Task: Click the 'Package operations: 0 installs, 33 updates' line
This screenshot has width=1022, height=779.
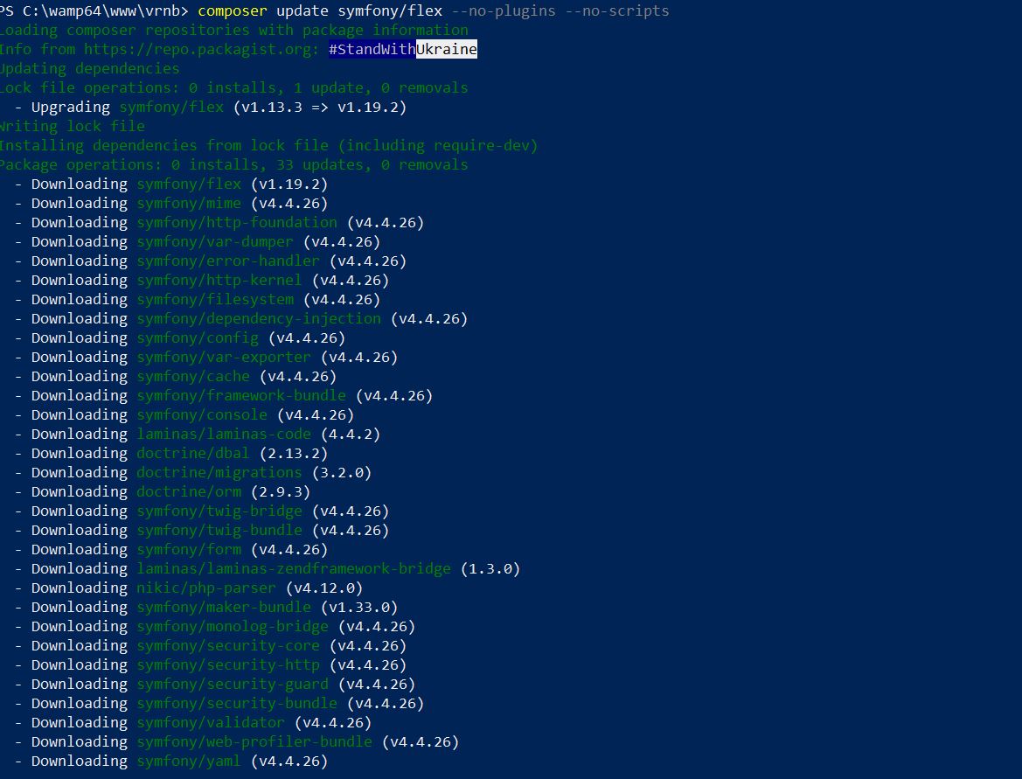Action: click(x=234, y=165)
